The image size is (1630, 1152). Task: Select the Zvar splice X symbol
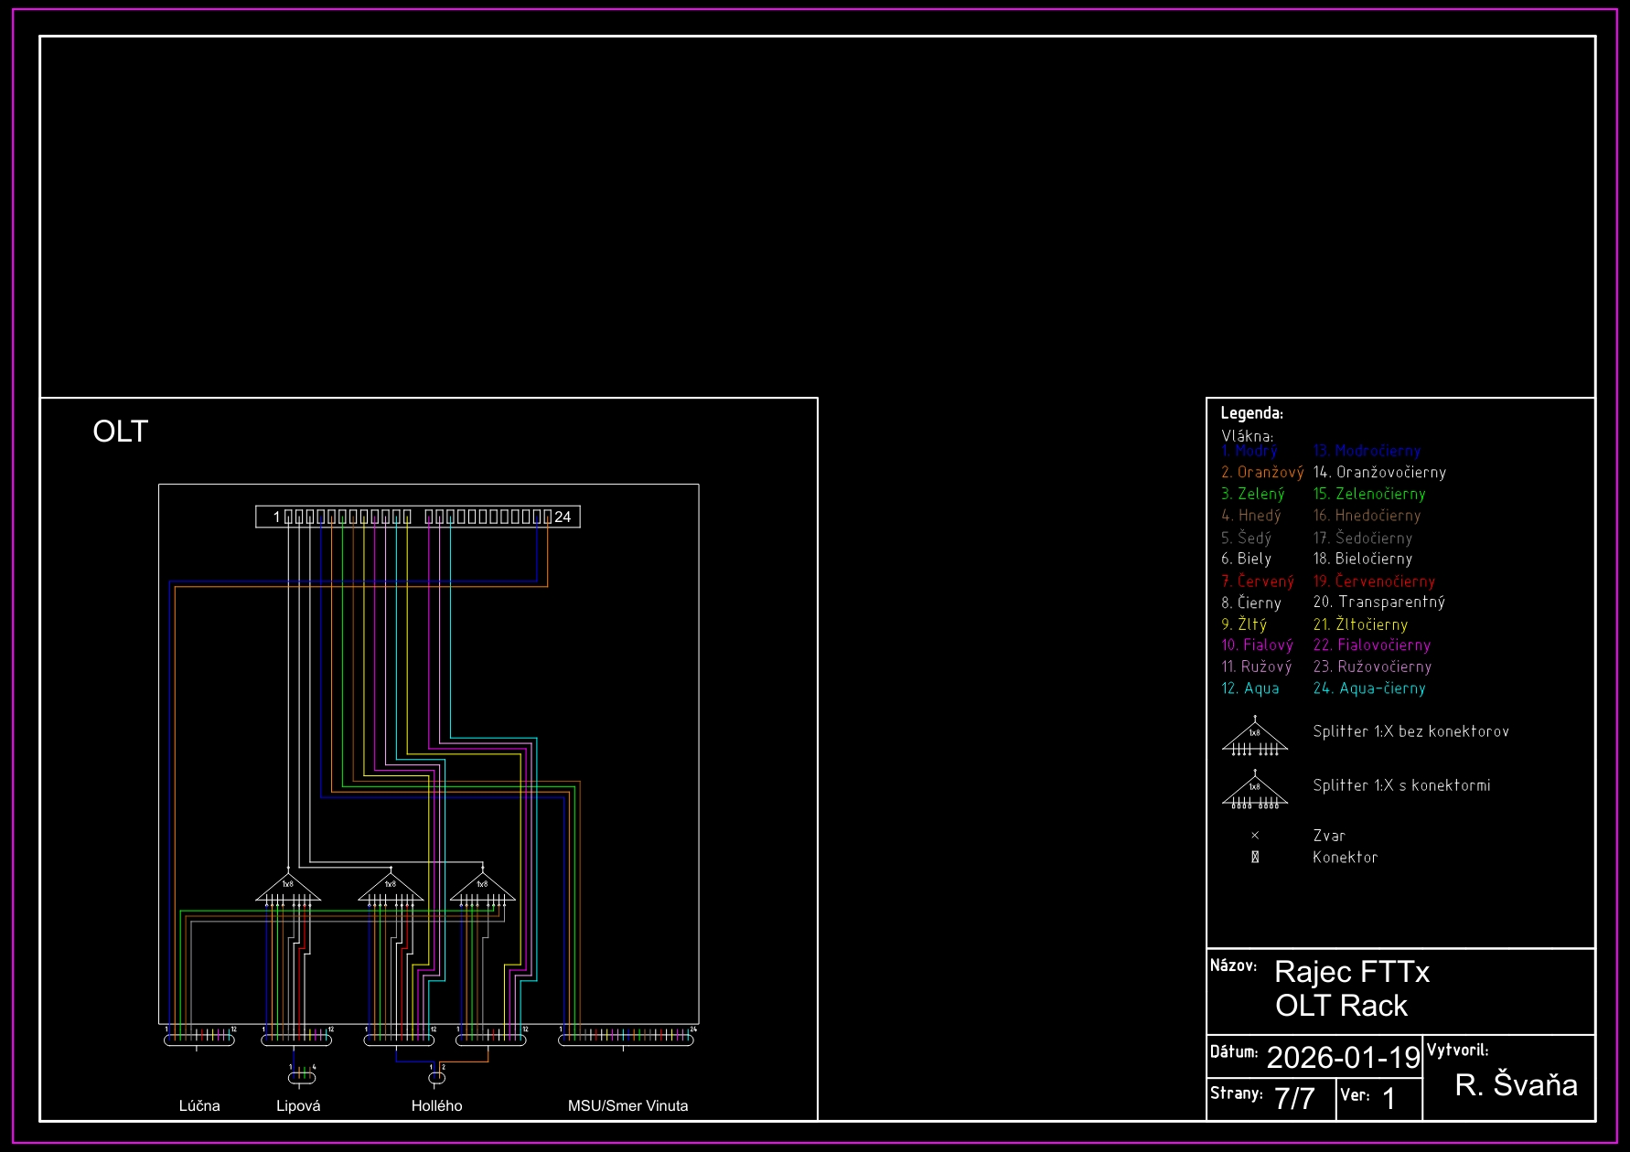(1255, 836)
